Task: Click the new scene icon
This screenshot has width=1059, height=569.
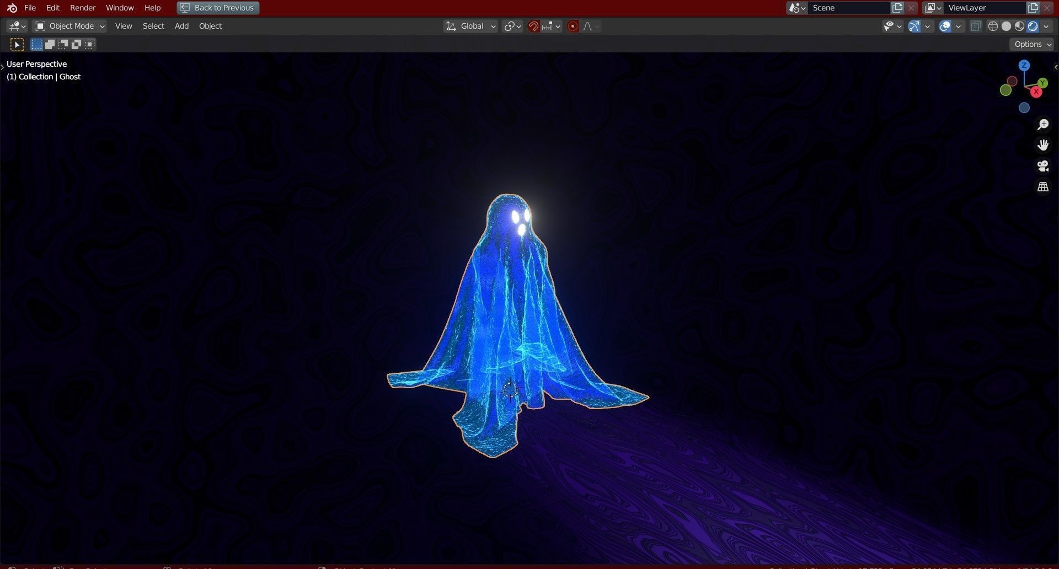Action: pyautogui.click(x=898, y=8)
